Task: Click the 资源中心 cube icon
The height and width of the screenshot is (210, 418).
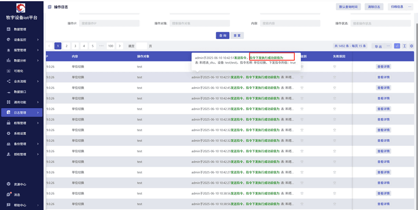Action: coord(8,184)
